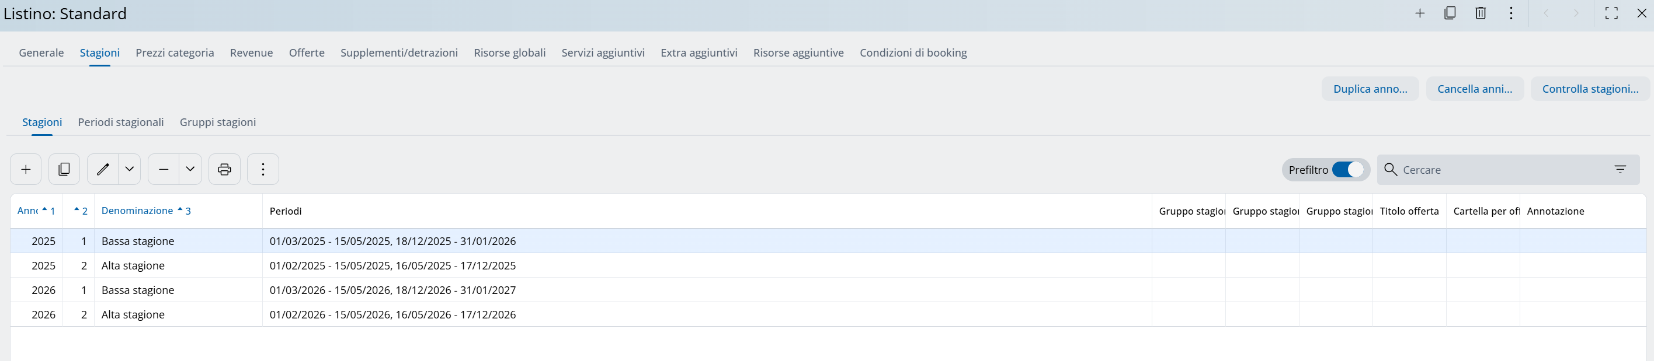Screen dimensions: 1654x361
Task: Toggle the Prefiltro switch
Action: pyautogui.click(x=1347, y=169)
